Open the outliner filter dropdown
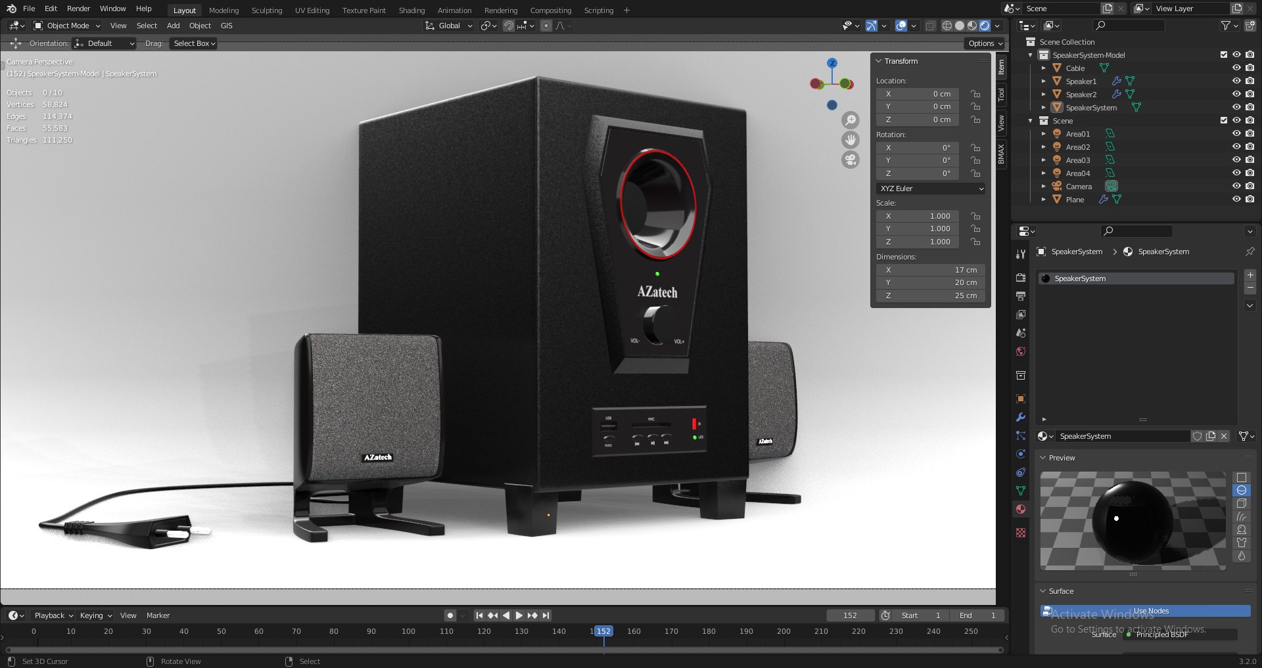The image size is (1262, 668). tap(1229, 26)
